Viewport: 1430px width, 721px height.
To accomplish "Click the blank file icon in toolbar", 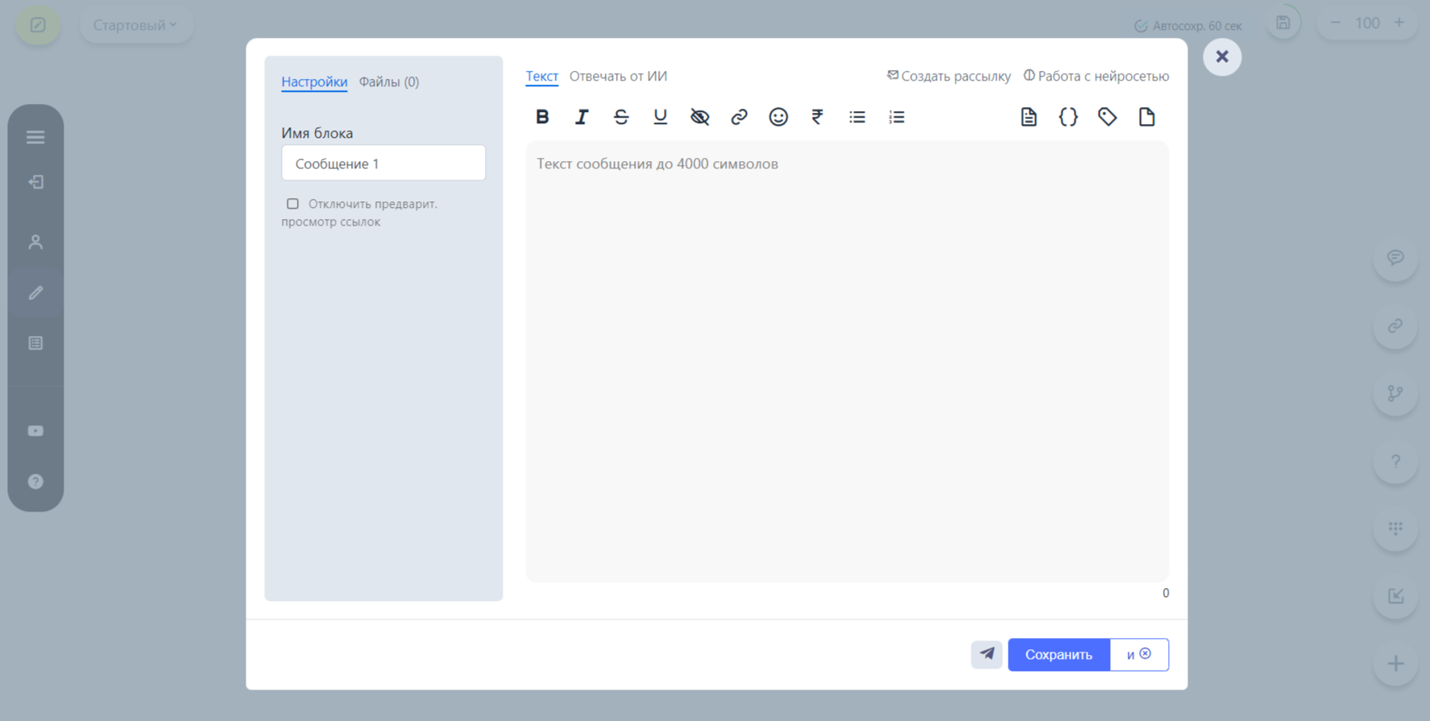I will [x=1147, y=117].
